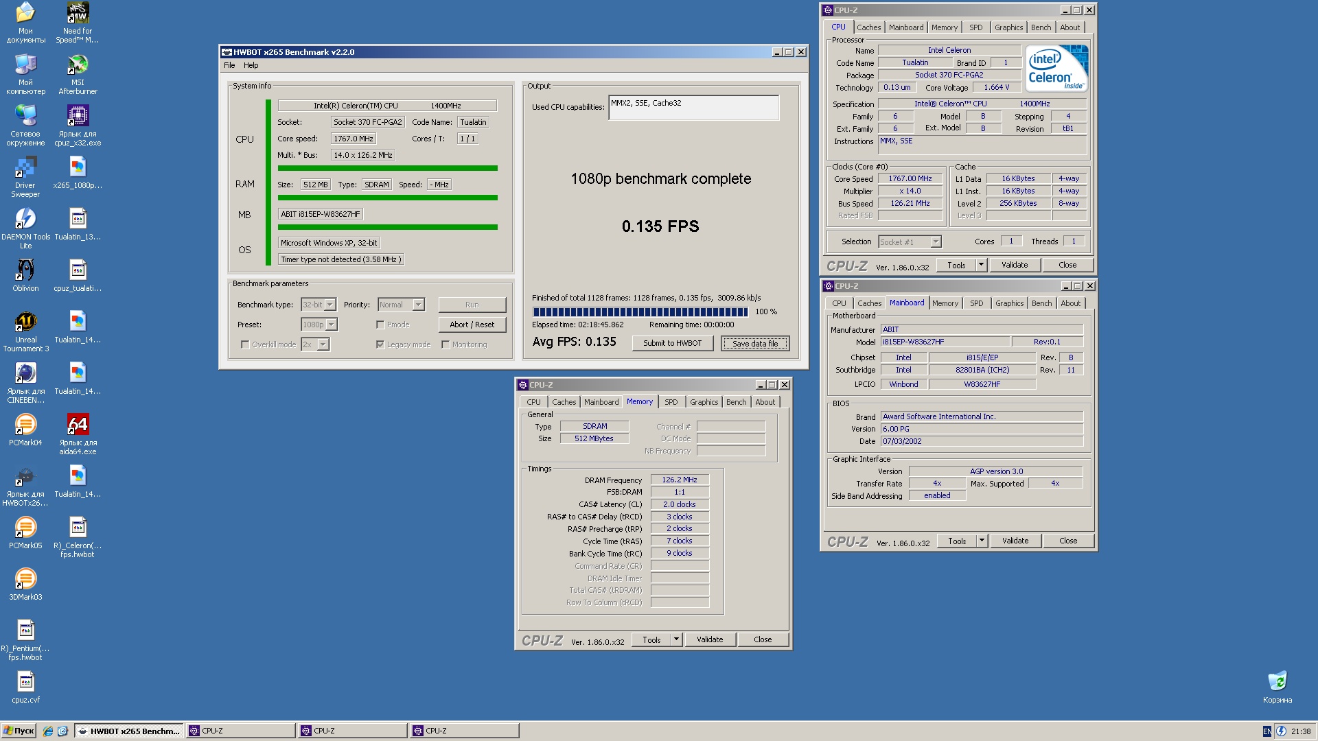
Task: Switch to Graphics tab in top CPU-Z
Action: (x=1008, y=27)
